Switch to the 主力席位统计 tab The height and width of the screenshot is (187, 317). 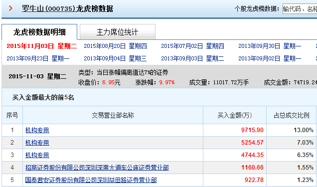click(118, 32)
